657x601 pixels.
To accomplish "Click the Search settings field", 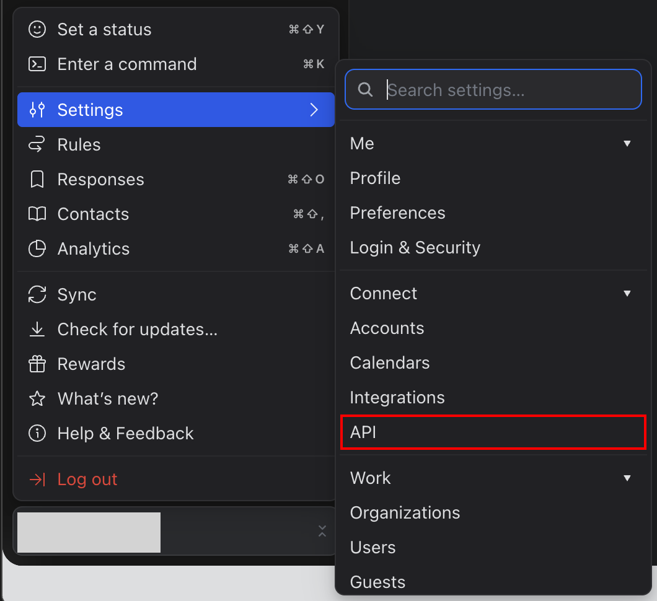I will pyautogui.click(x=493, y=89).
